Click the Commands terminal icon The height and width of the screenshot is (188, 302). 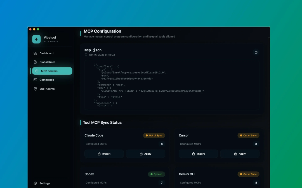(35, 80)
